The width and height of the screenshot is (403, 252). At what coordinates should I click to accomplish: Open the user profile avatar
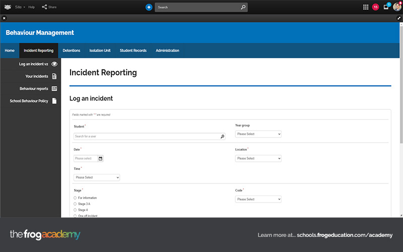[x=397, y=7]
